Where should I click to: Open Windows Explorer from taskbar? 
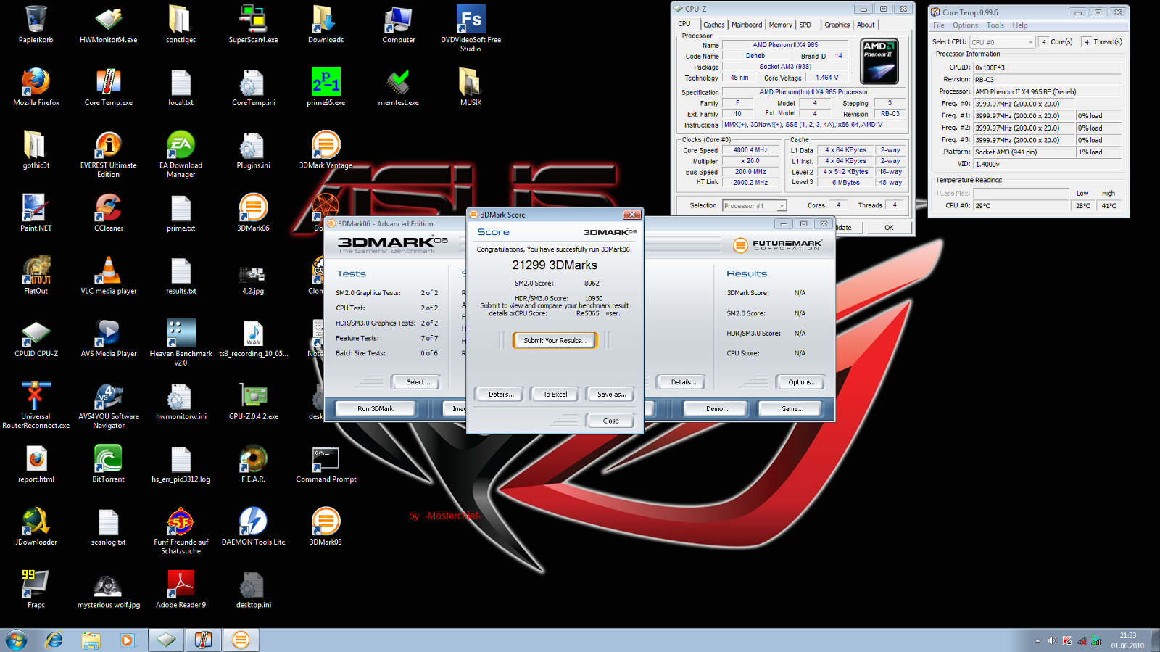pyautogui.click(x=91, y=640)
